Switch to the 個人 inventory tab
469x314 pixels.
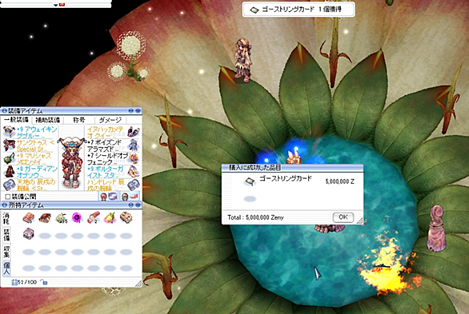(x=6, y=268)
